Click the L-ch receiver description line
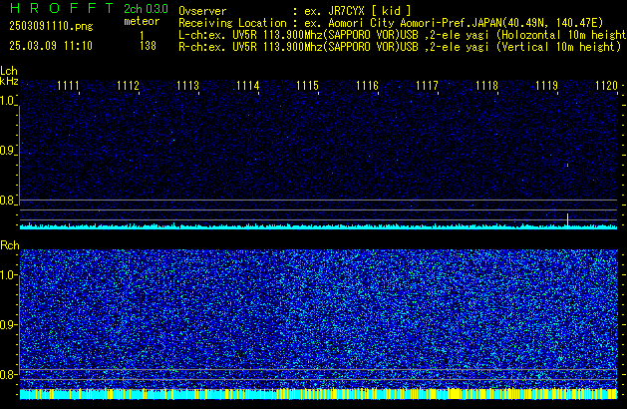Image resolution: width=627 pixels, height=409 pixels. point(403,35)
